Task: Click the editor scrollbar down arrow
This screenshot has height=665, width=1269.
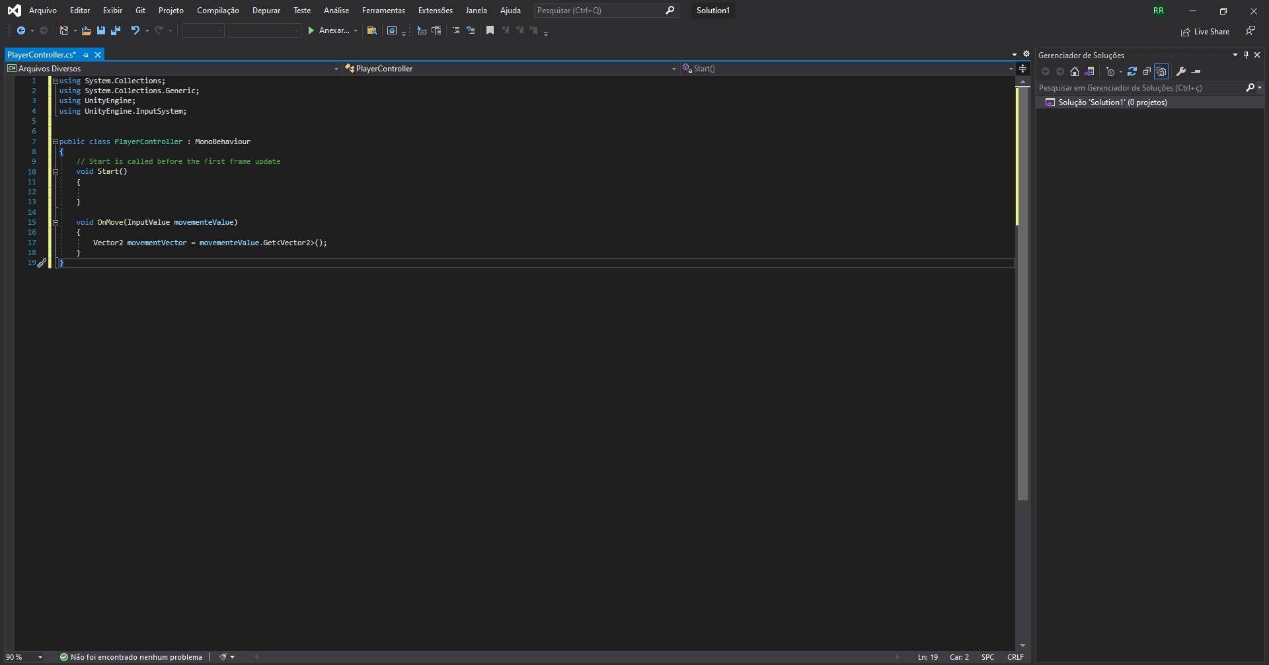Action: [x=1022, y=645]
